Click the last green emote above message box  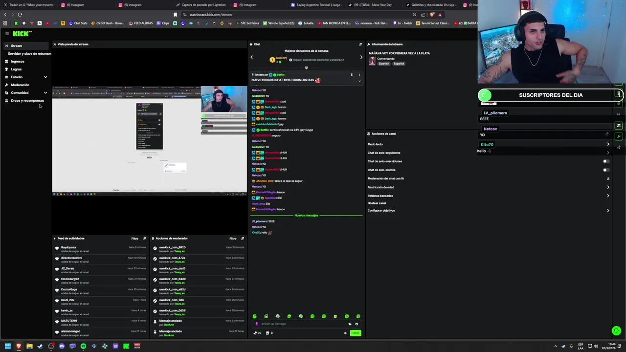click(x=358, y=316)
